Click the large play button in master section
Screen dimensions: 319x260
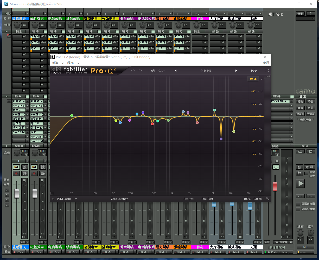301,183
